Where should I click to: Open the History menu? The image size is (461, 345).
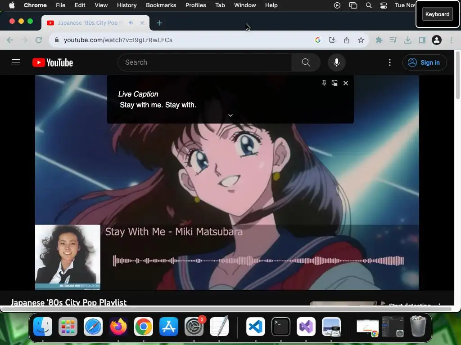click(127, 5)
